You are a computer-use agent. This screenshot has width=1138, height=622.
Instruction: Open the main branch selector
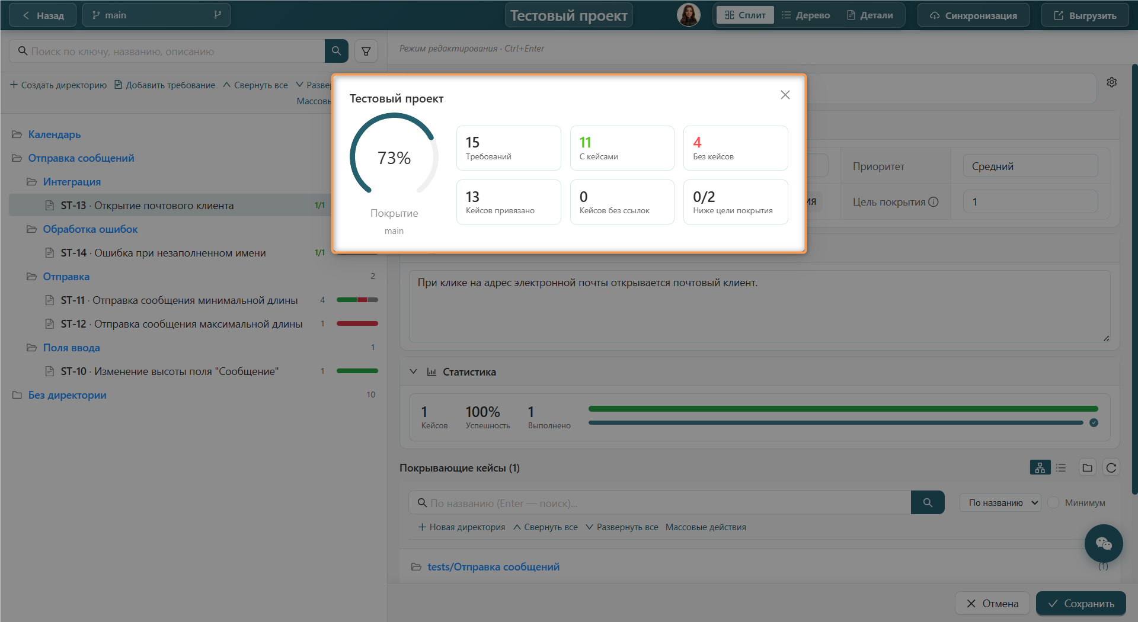pyautogui.click(x=156, y=15)
